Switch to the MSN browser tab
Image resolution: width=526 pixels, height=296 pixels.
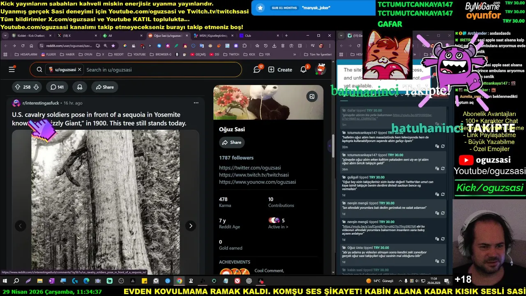[212, 36]
